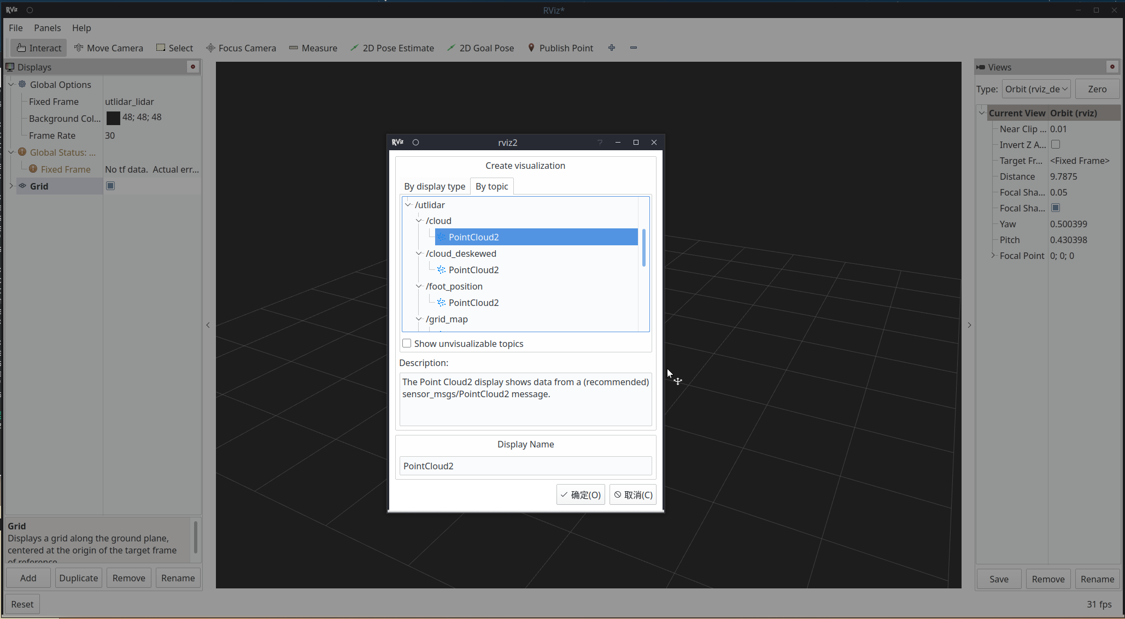Switch to By display type tab
The image size is (1125, 619).
(435, 186)
